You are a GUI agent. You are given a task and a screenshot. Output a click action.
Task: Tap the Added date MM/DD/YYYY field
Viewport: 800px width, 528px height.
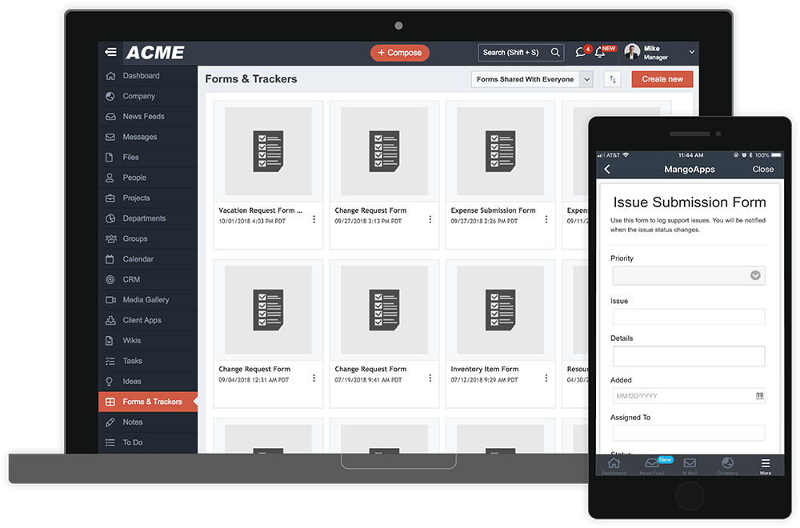[x=689, y=396]
